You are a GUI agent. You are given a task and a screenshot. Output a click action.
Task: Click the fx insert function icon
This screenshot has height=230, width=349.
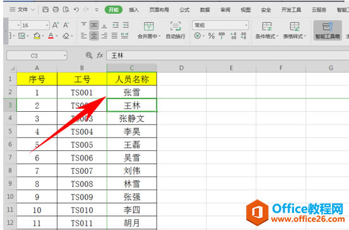[x=100, y=55]
